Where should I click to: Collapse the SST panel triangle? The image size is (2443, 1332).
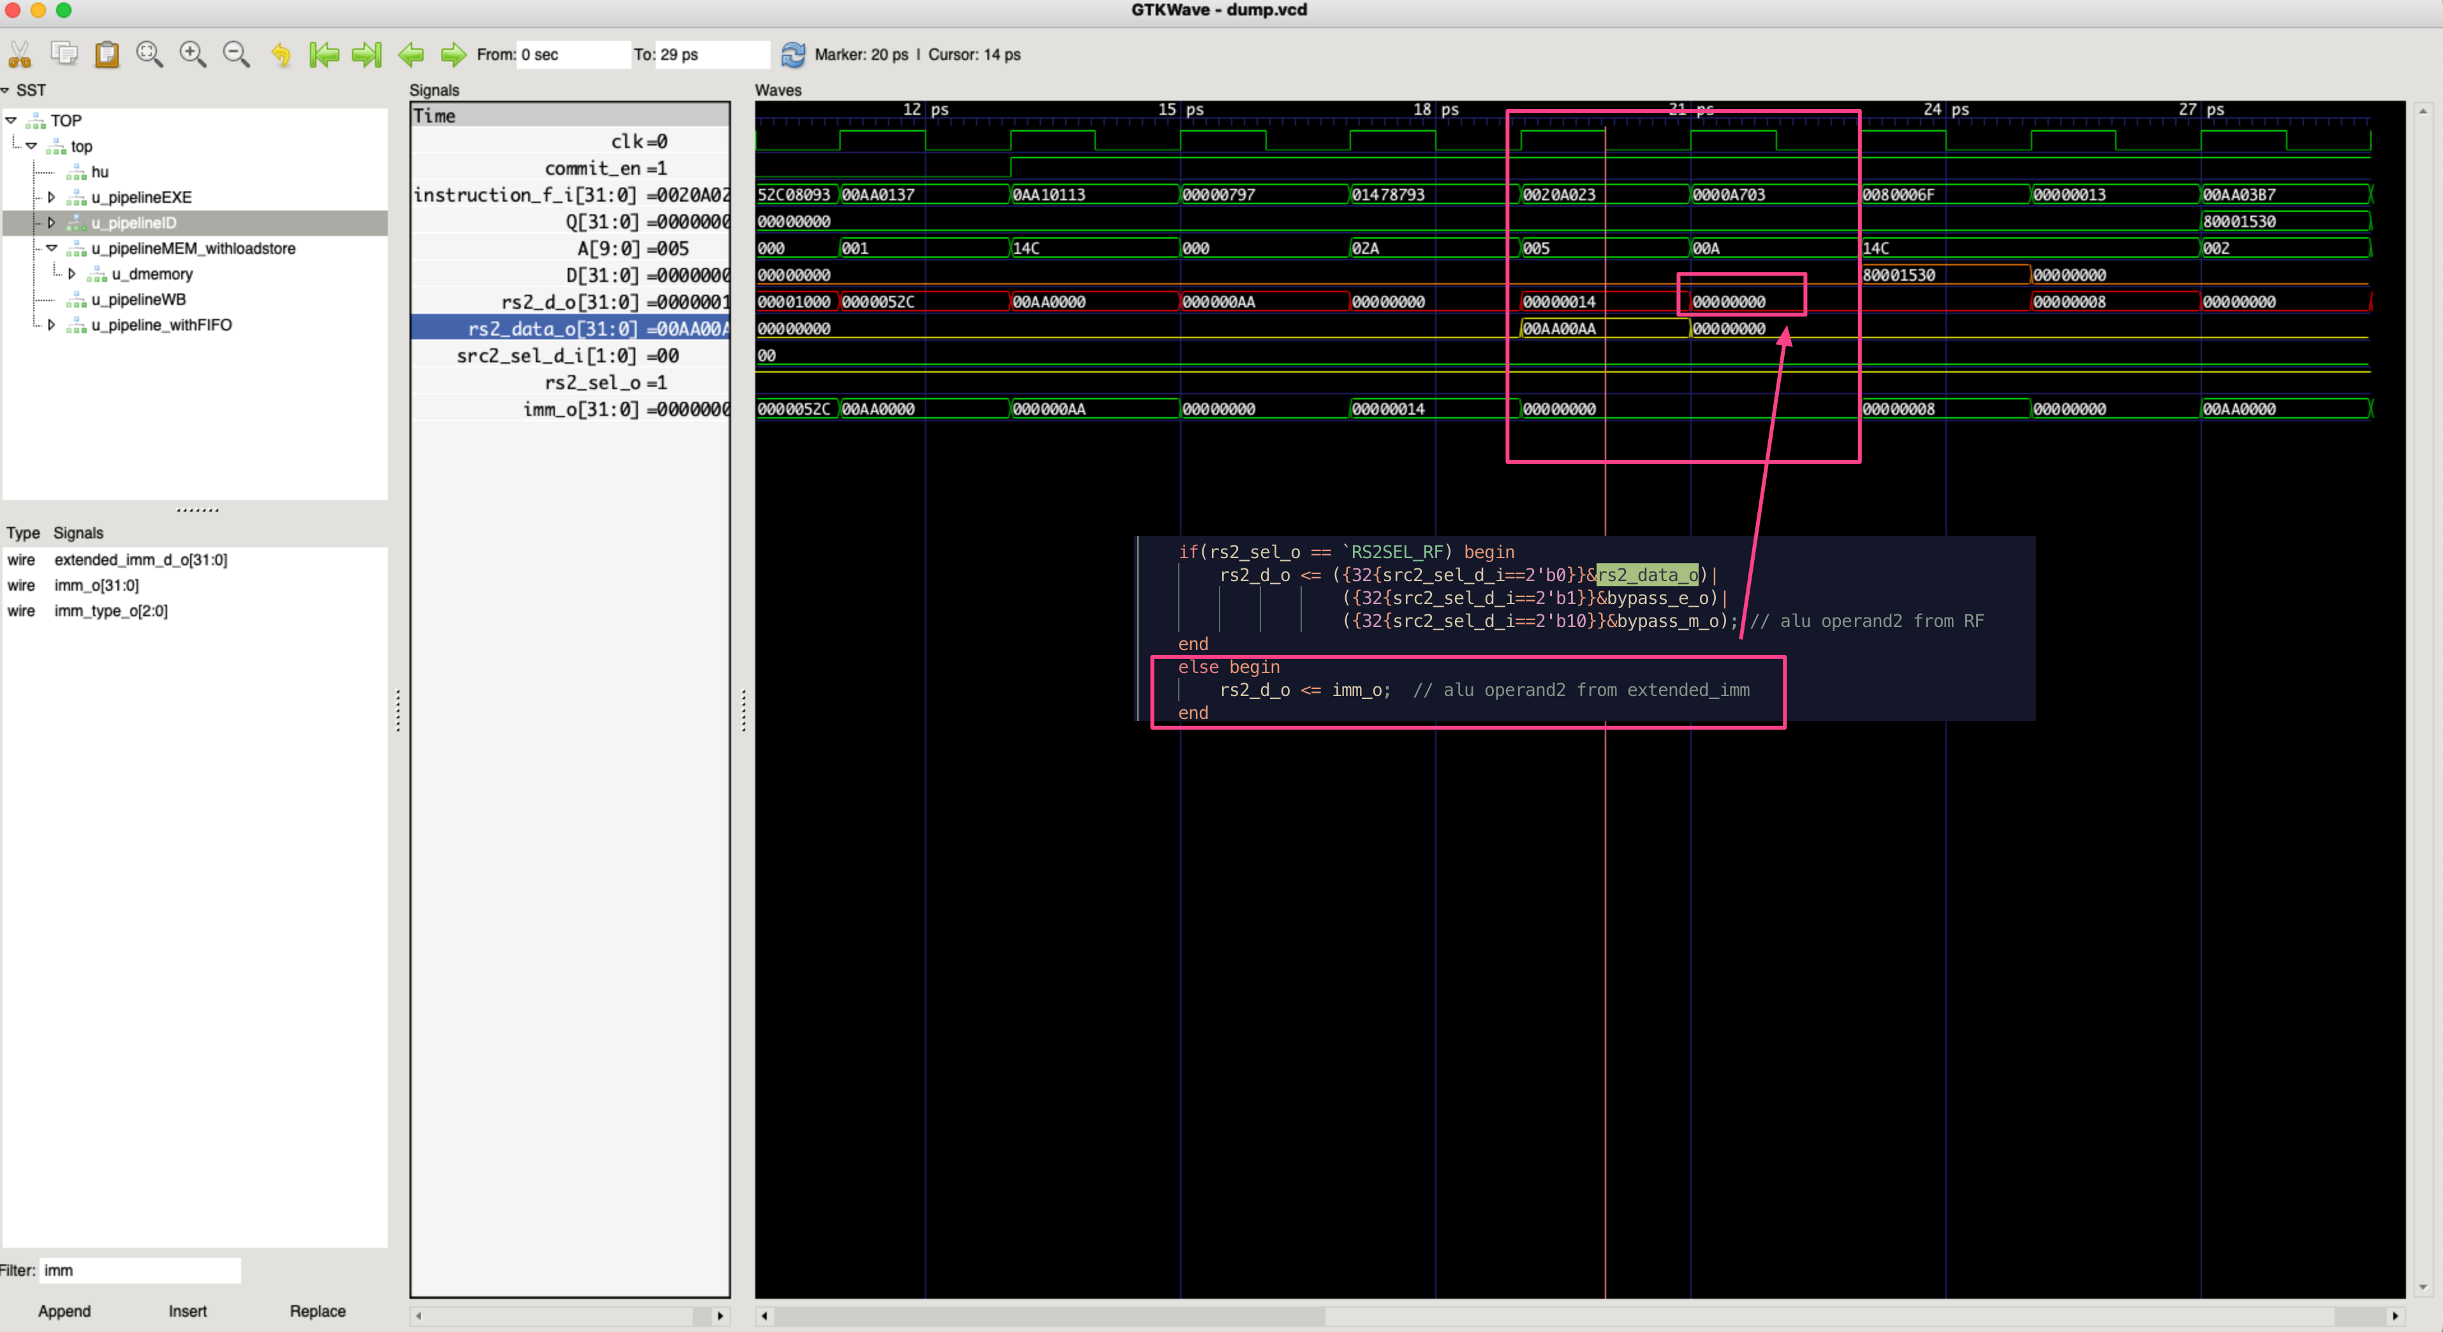tap(6, 90)
